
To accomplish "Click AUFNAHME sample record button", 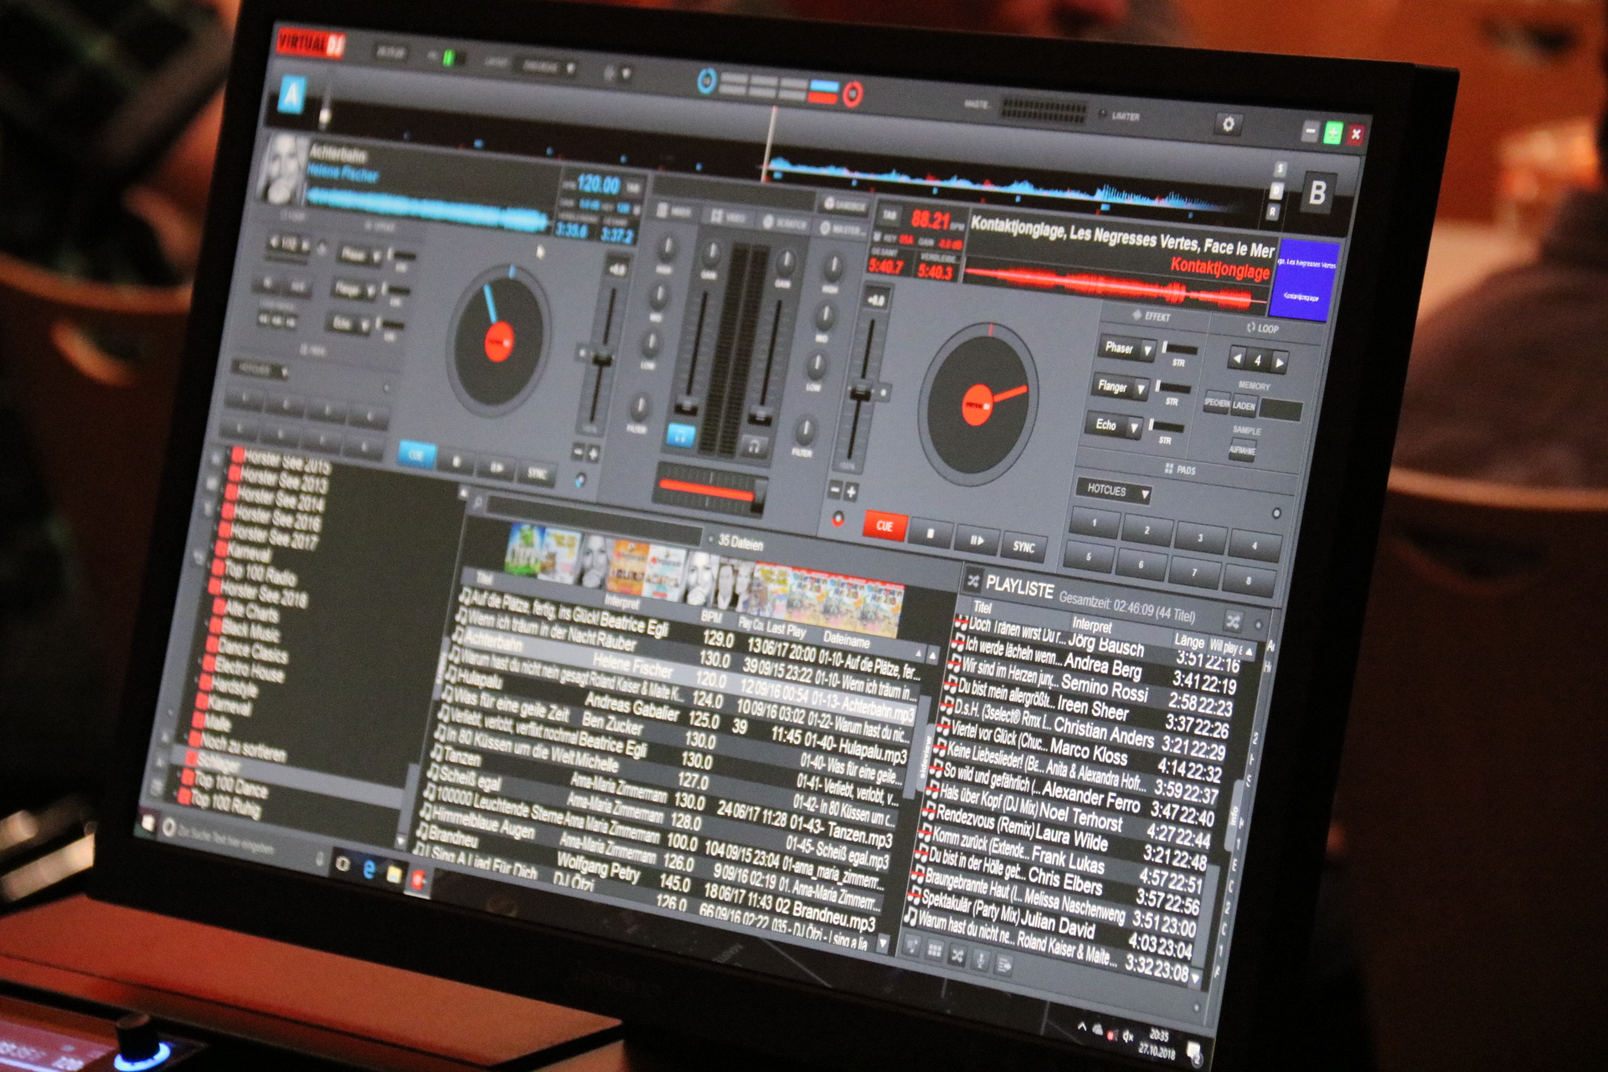I will click(x=1242, y=450).
